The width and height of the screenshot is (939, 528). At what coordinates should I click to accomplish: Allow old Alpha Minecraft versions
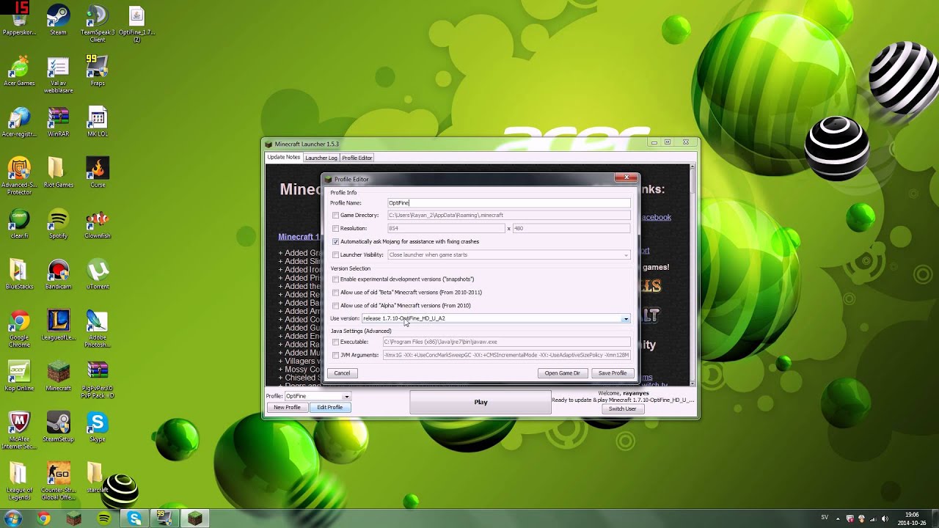[335, 306]
